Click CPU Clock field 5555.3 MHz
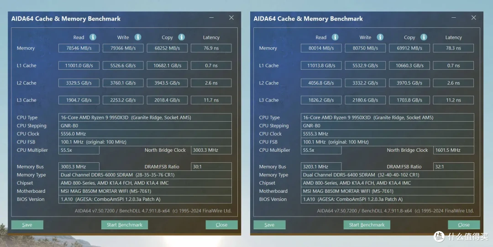493x247 pixels. pyautogui.click(x=388, y=134)
